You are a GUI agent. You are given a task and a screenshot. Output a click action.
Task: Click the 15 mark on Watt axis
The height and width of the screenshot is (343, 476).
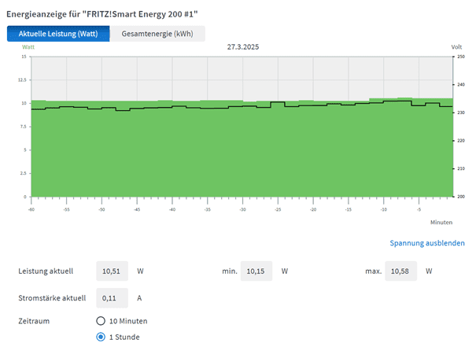(24, 57)
